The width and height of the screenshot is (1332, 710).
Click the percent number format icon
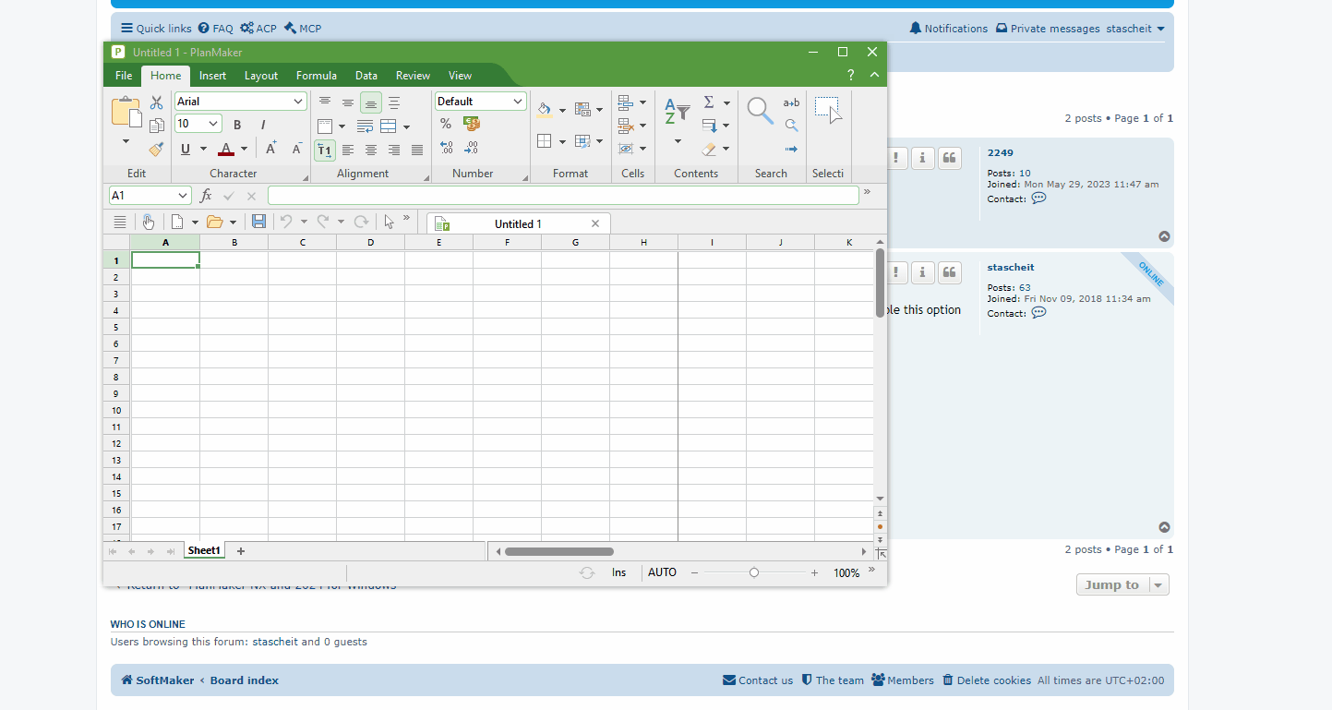point(446,124)
